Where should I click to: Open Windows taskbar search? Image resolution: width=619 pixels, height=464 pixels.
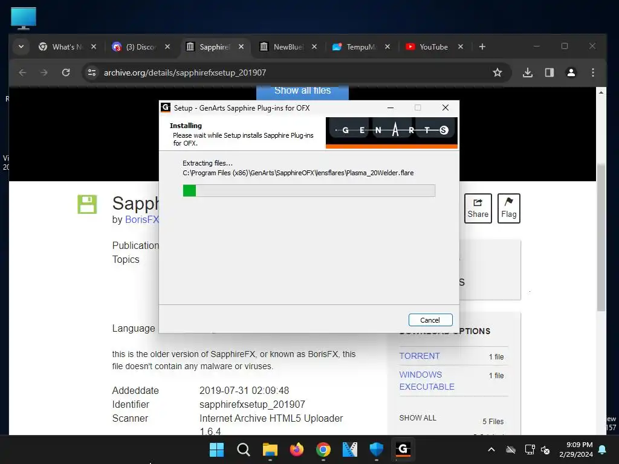243,449
